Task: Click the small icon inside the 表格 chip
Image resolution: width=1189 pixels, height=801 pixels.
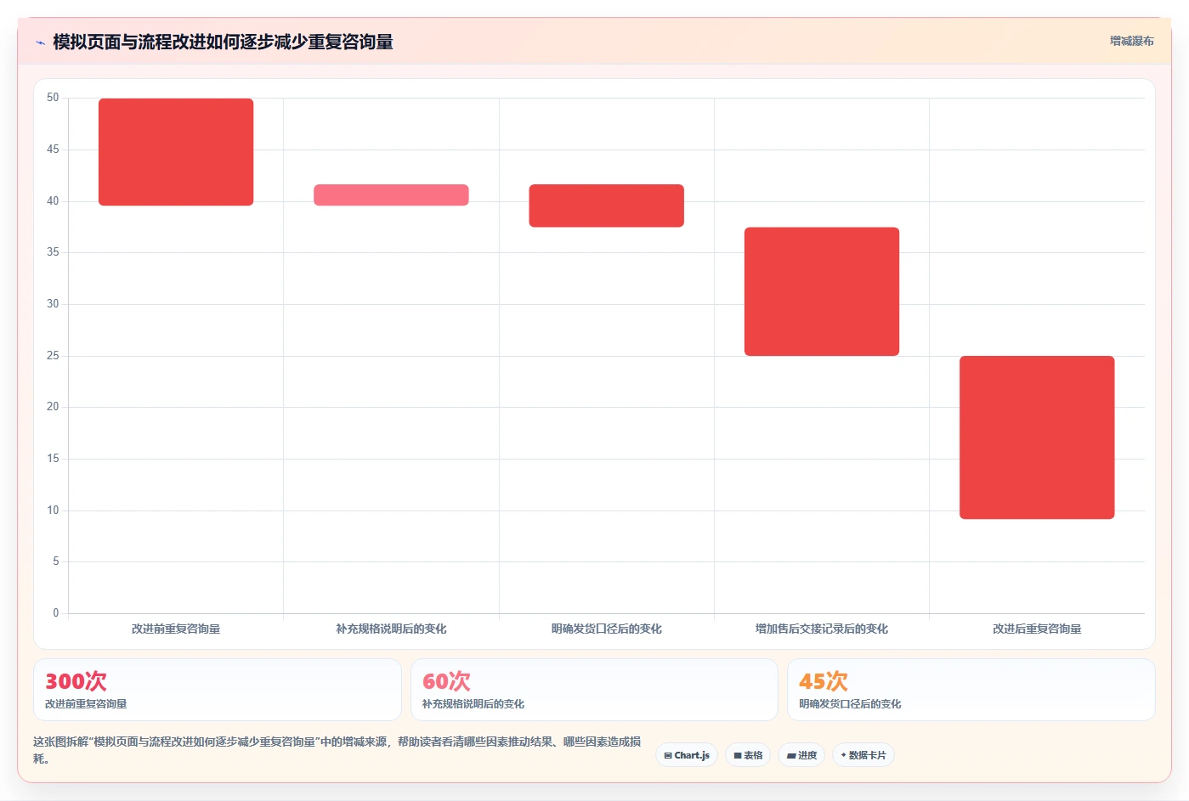Action: pos(738,755)
